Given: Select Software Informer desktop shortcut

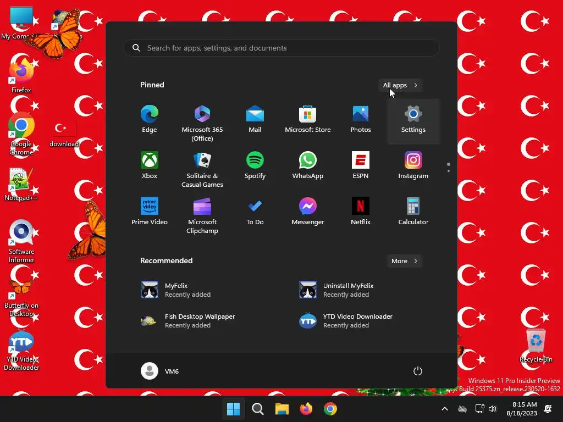Looking at the screenshot, I should [21, 242].
